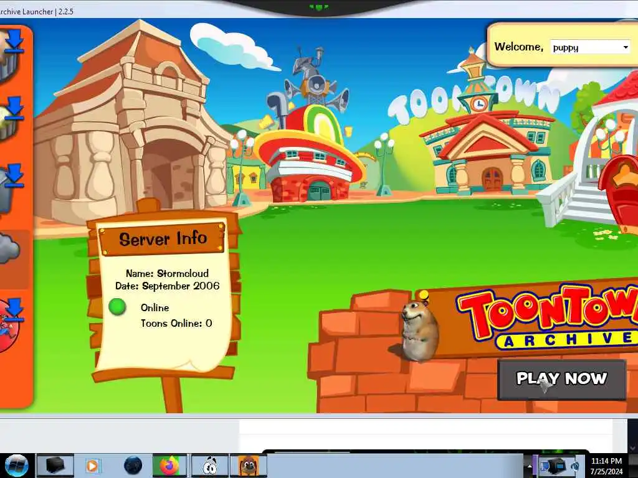Select the Stormcloud server icon in sidebar

9,249
